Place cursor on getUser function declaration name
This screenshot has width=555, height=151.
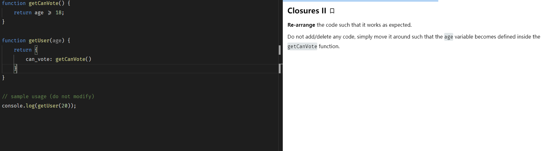39,41
